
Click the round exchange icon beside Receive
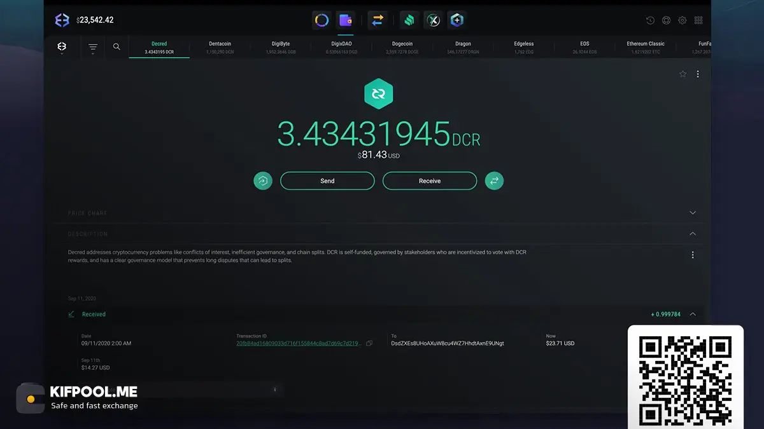pos(494,180)
